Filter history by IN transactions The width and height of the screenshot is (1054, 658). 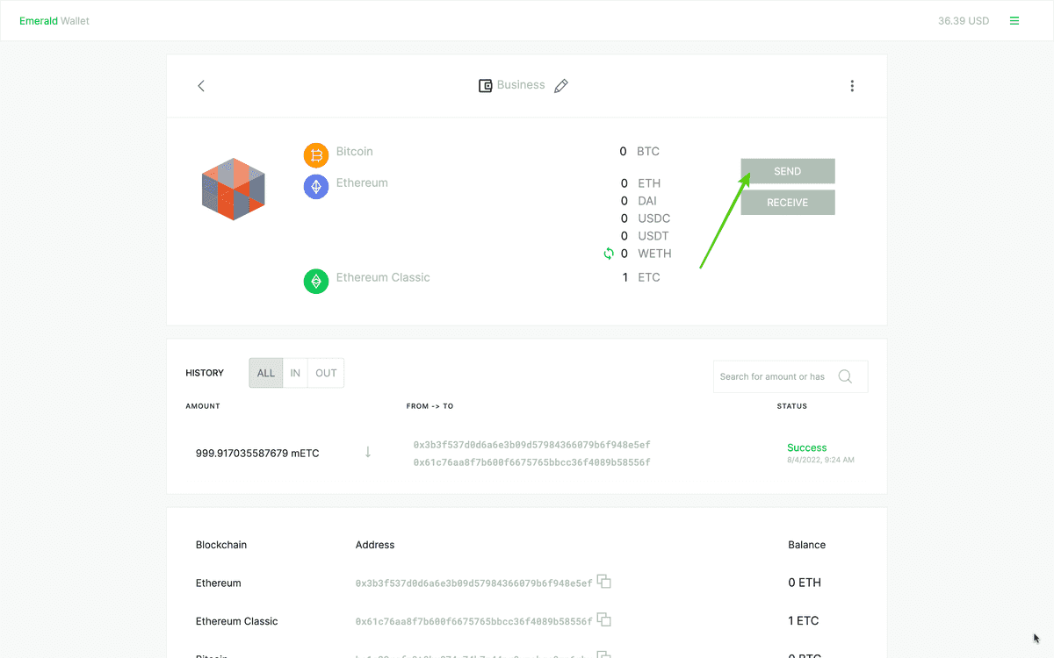click(295, 373)
